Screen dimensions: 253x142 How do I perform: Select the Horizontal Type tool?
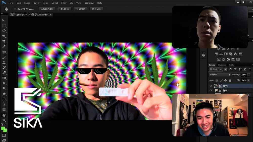tap(4, 99)
